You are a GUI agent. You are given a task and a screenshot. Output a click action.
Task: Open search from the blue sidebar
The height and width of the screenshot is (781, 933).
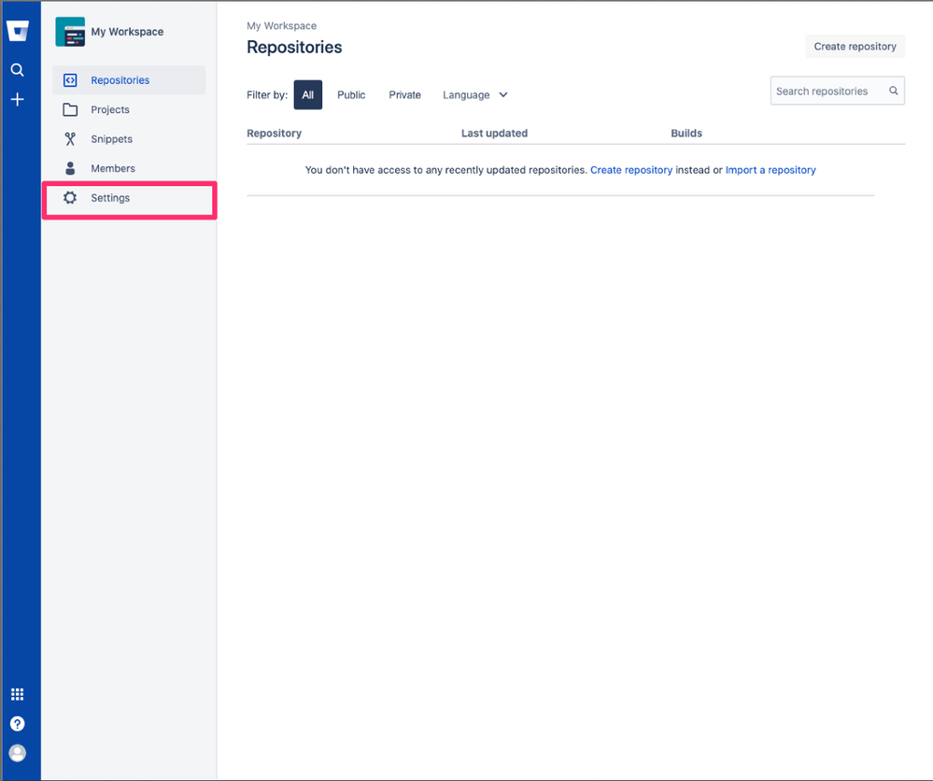coord(17,70)
